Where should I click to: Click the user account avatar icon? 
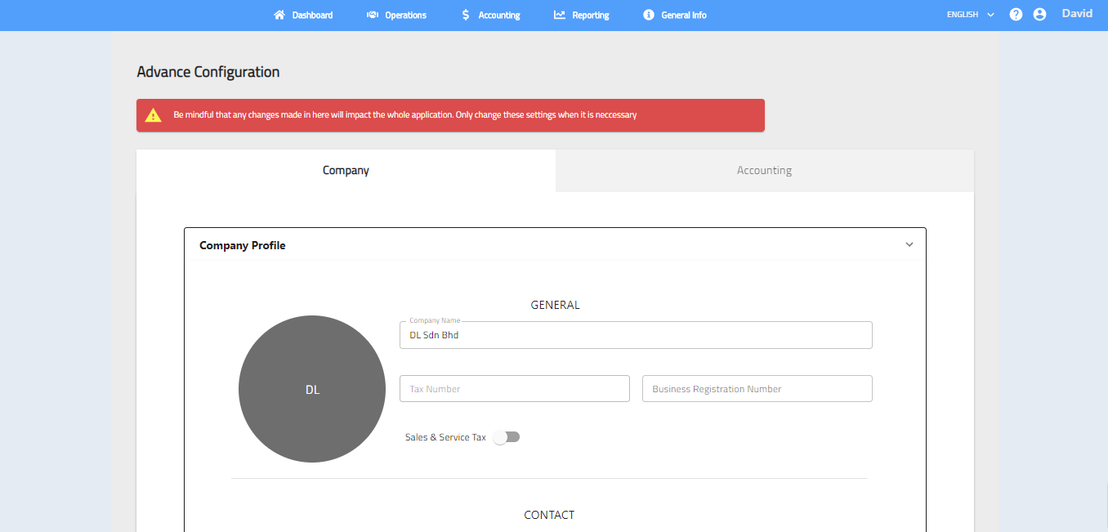click(x=1039, y=15)
